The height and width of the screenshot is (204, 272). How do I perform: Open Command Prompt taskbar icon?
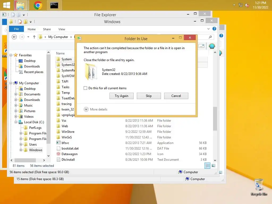54,5
